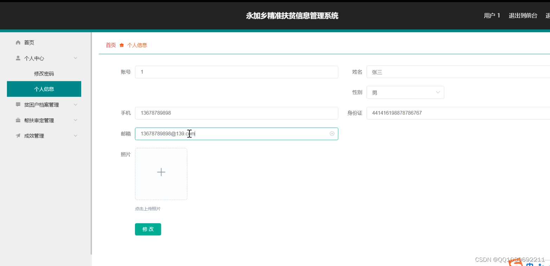Open the 贫困户档案管理 menu item
Screen dimensions: 550x266
tap(44, 104)
